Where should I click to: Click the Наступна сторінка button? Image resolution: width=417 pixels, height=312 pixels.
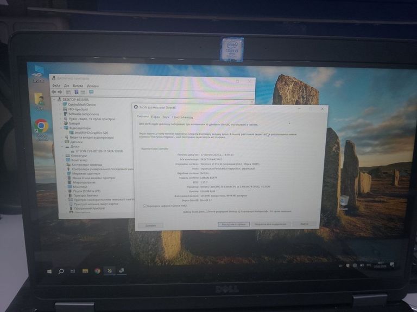point(233,224)
